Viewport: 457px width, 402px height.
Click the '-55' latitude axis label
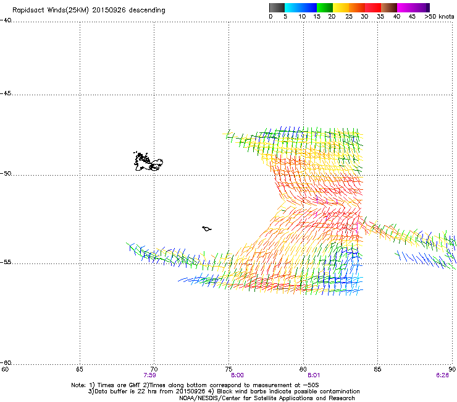(6, 262)
